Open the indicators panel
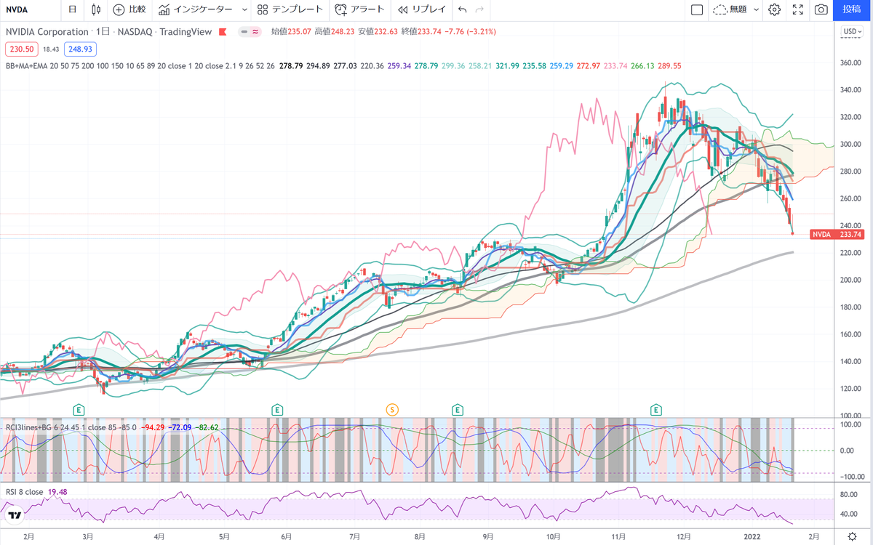The width and height of the screenshot is (873, 545). click(196, 9)
